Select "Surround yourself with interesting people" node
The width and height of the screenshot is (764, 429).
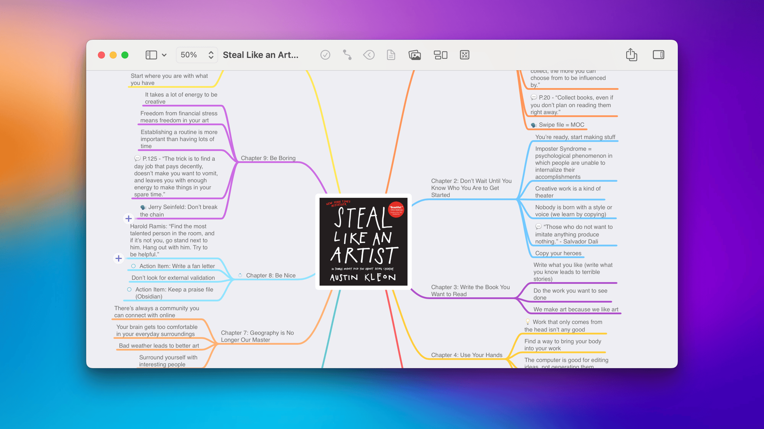(x=168, y=361)
